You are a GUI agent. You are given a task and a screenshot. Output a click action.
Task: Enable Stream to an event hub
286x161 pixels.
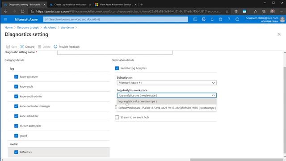[x=117, y=117]
